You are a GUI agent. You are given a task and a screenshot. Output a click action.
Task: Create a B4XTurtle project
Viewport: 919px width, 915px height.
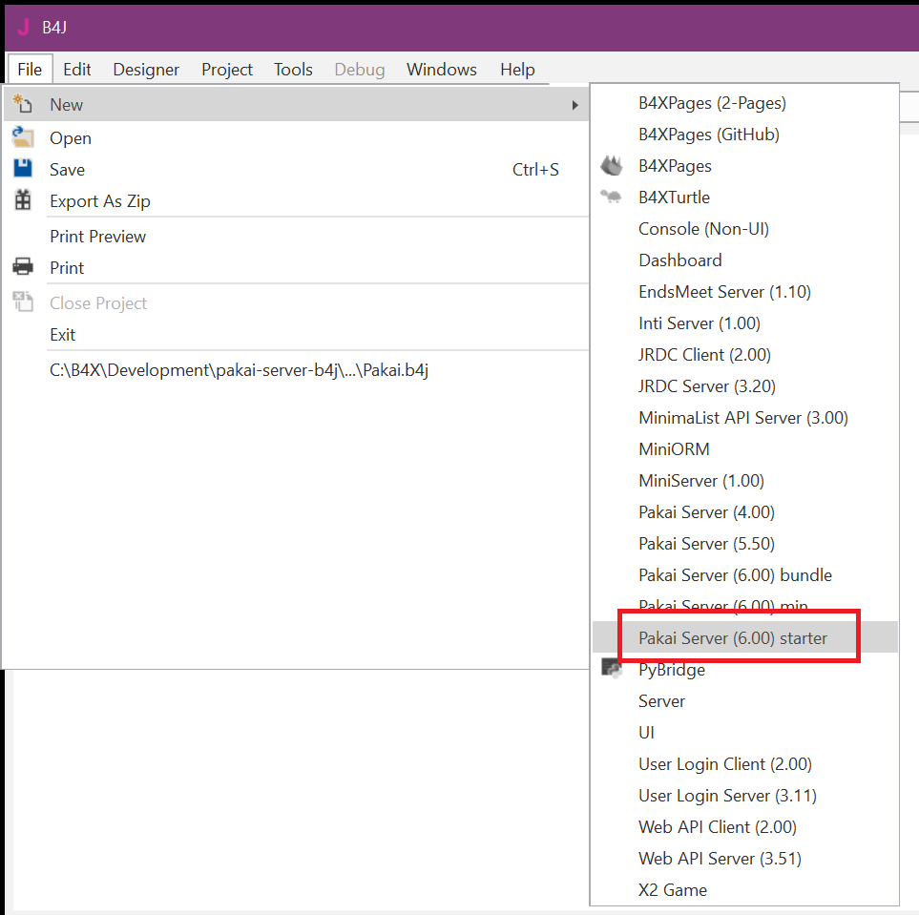[745, 198]
